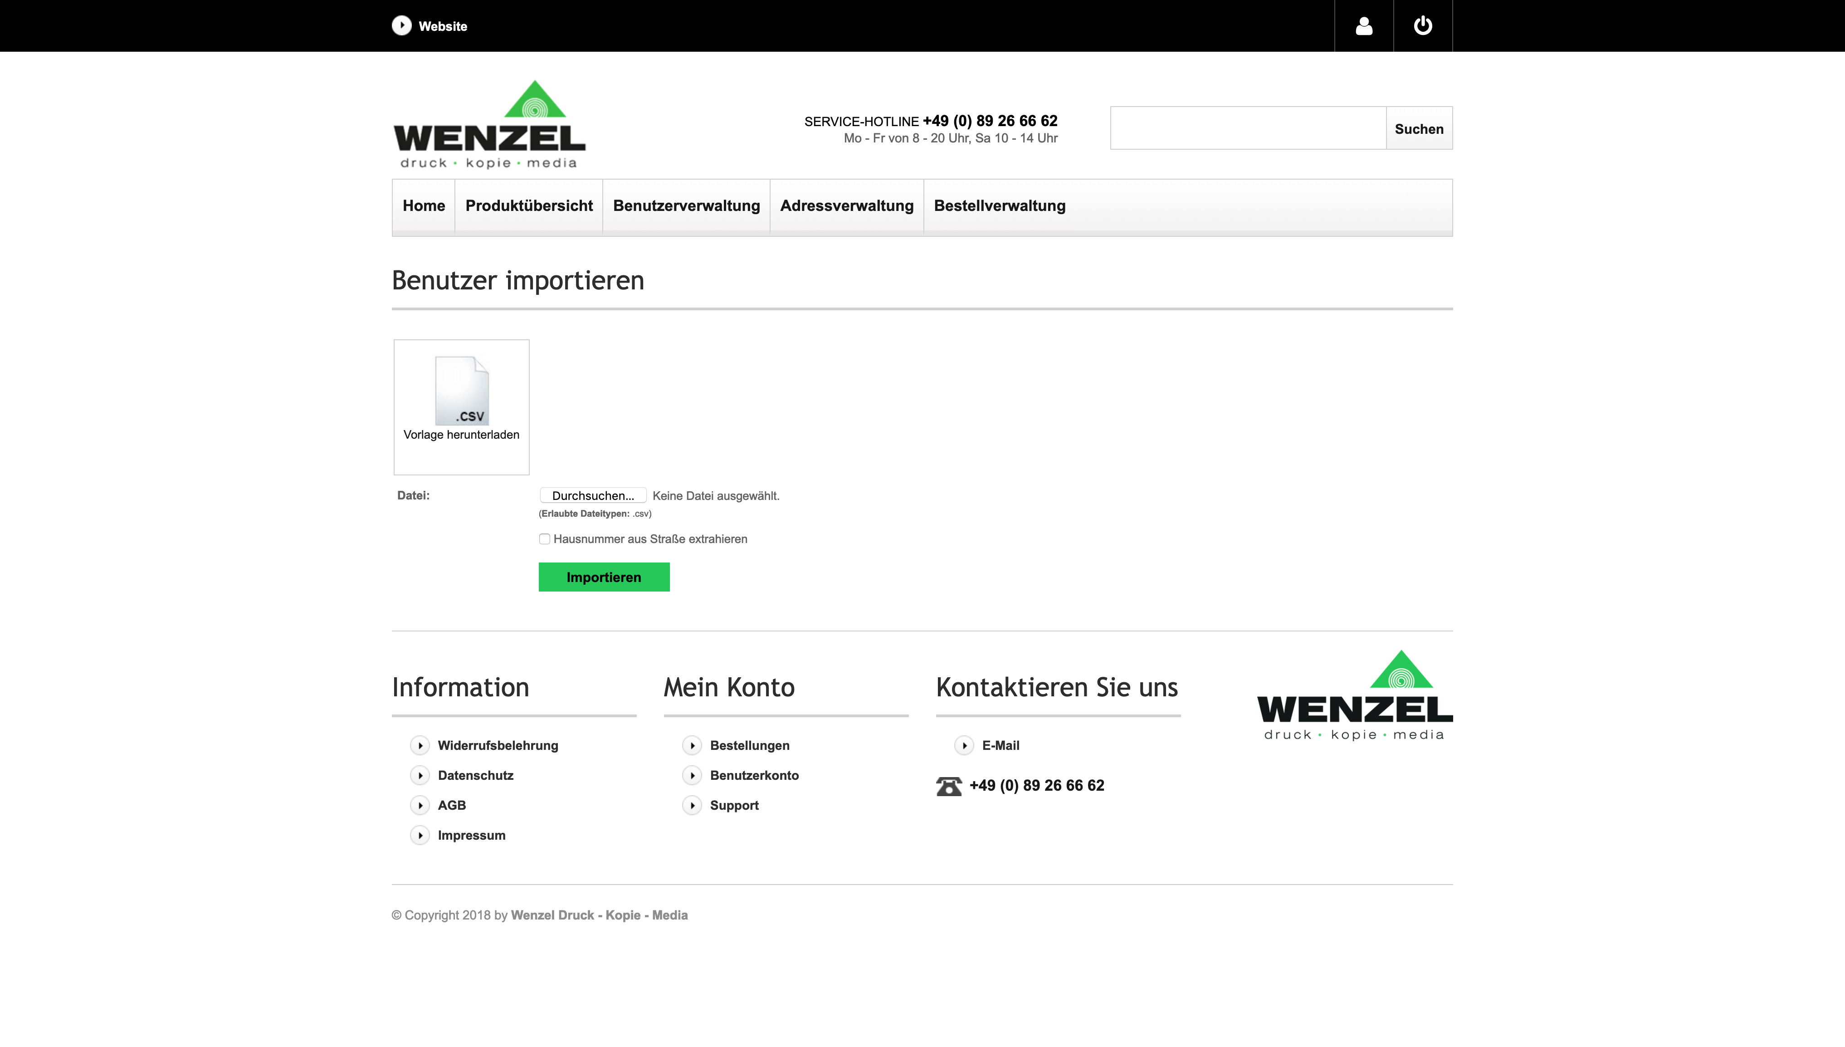Open Bestellungen under Mein Konto

[750, 746]
